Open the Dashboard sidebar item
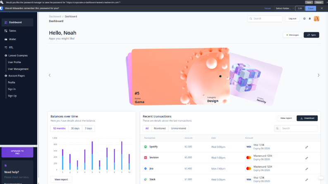The image size is (328, 184). (17, 22)
